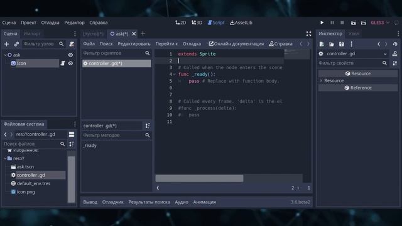
Task: Jump to _ready method
Action: (x=90, y=146)
